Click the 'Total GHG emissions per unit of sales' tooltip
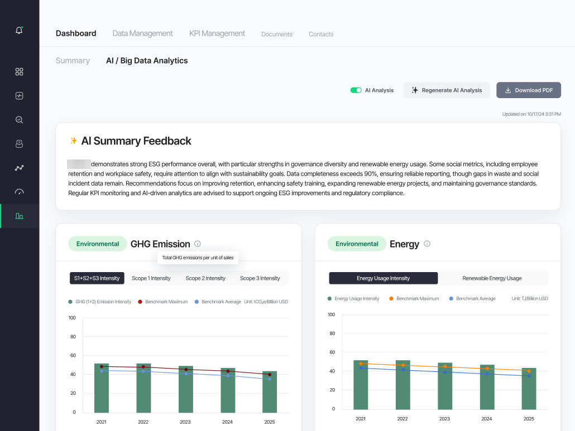This screenshot has height=431, width=575. click(198, 258)
